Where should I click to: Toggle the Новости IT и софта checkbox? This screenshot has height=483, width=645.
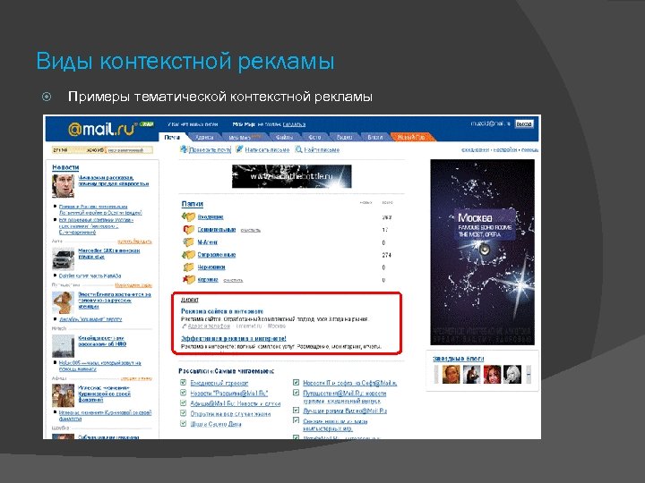(x=296, y=383)
